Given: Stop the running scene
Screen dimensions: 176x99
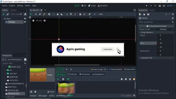Looking at the screenshot, I should (x=155, y=5).
